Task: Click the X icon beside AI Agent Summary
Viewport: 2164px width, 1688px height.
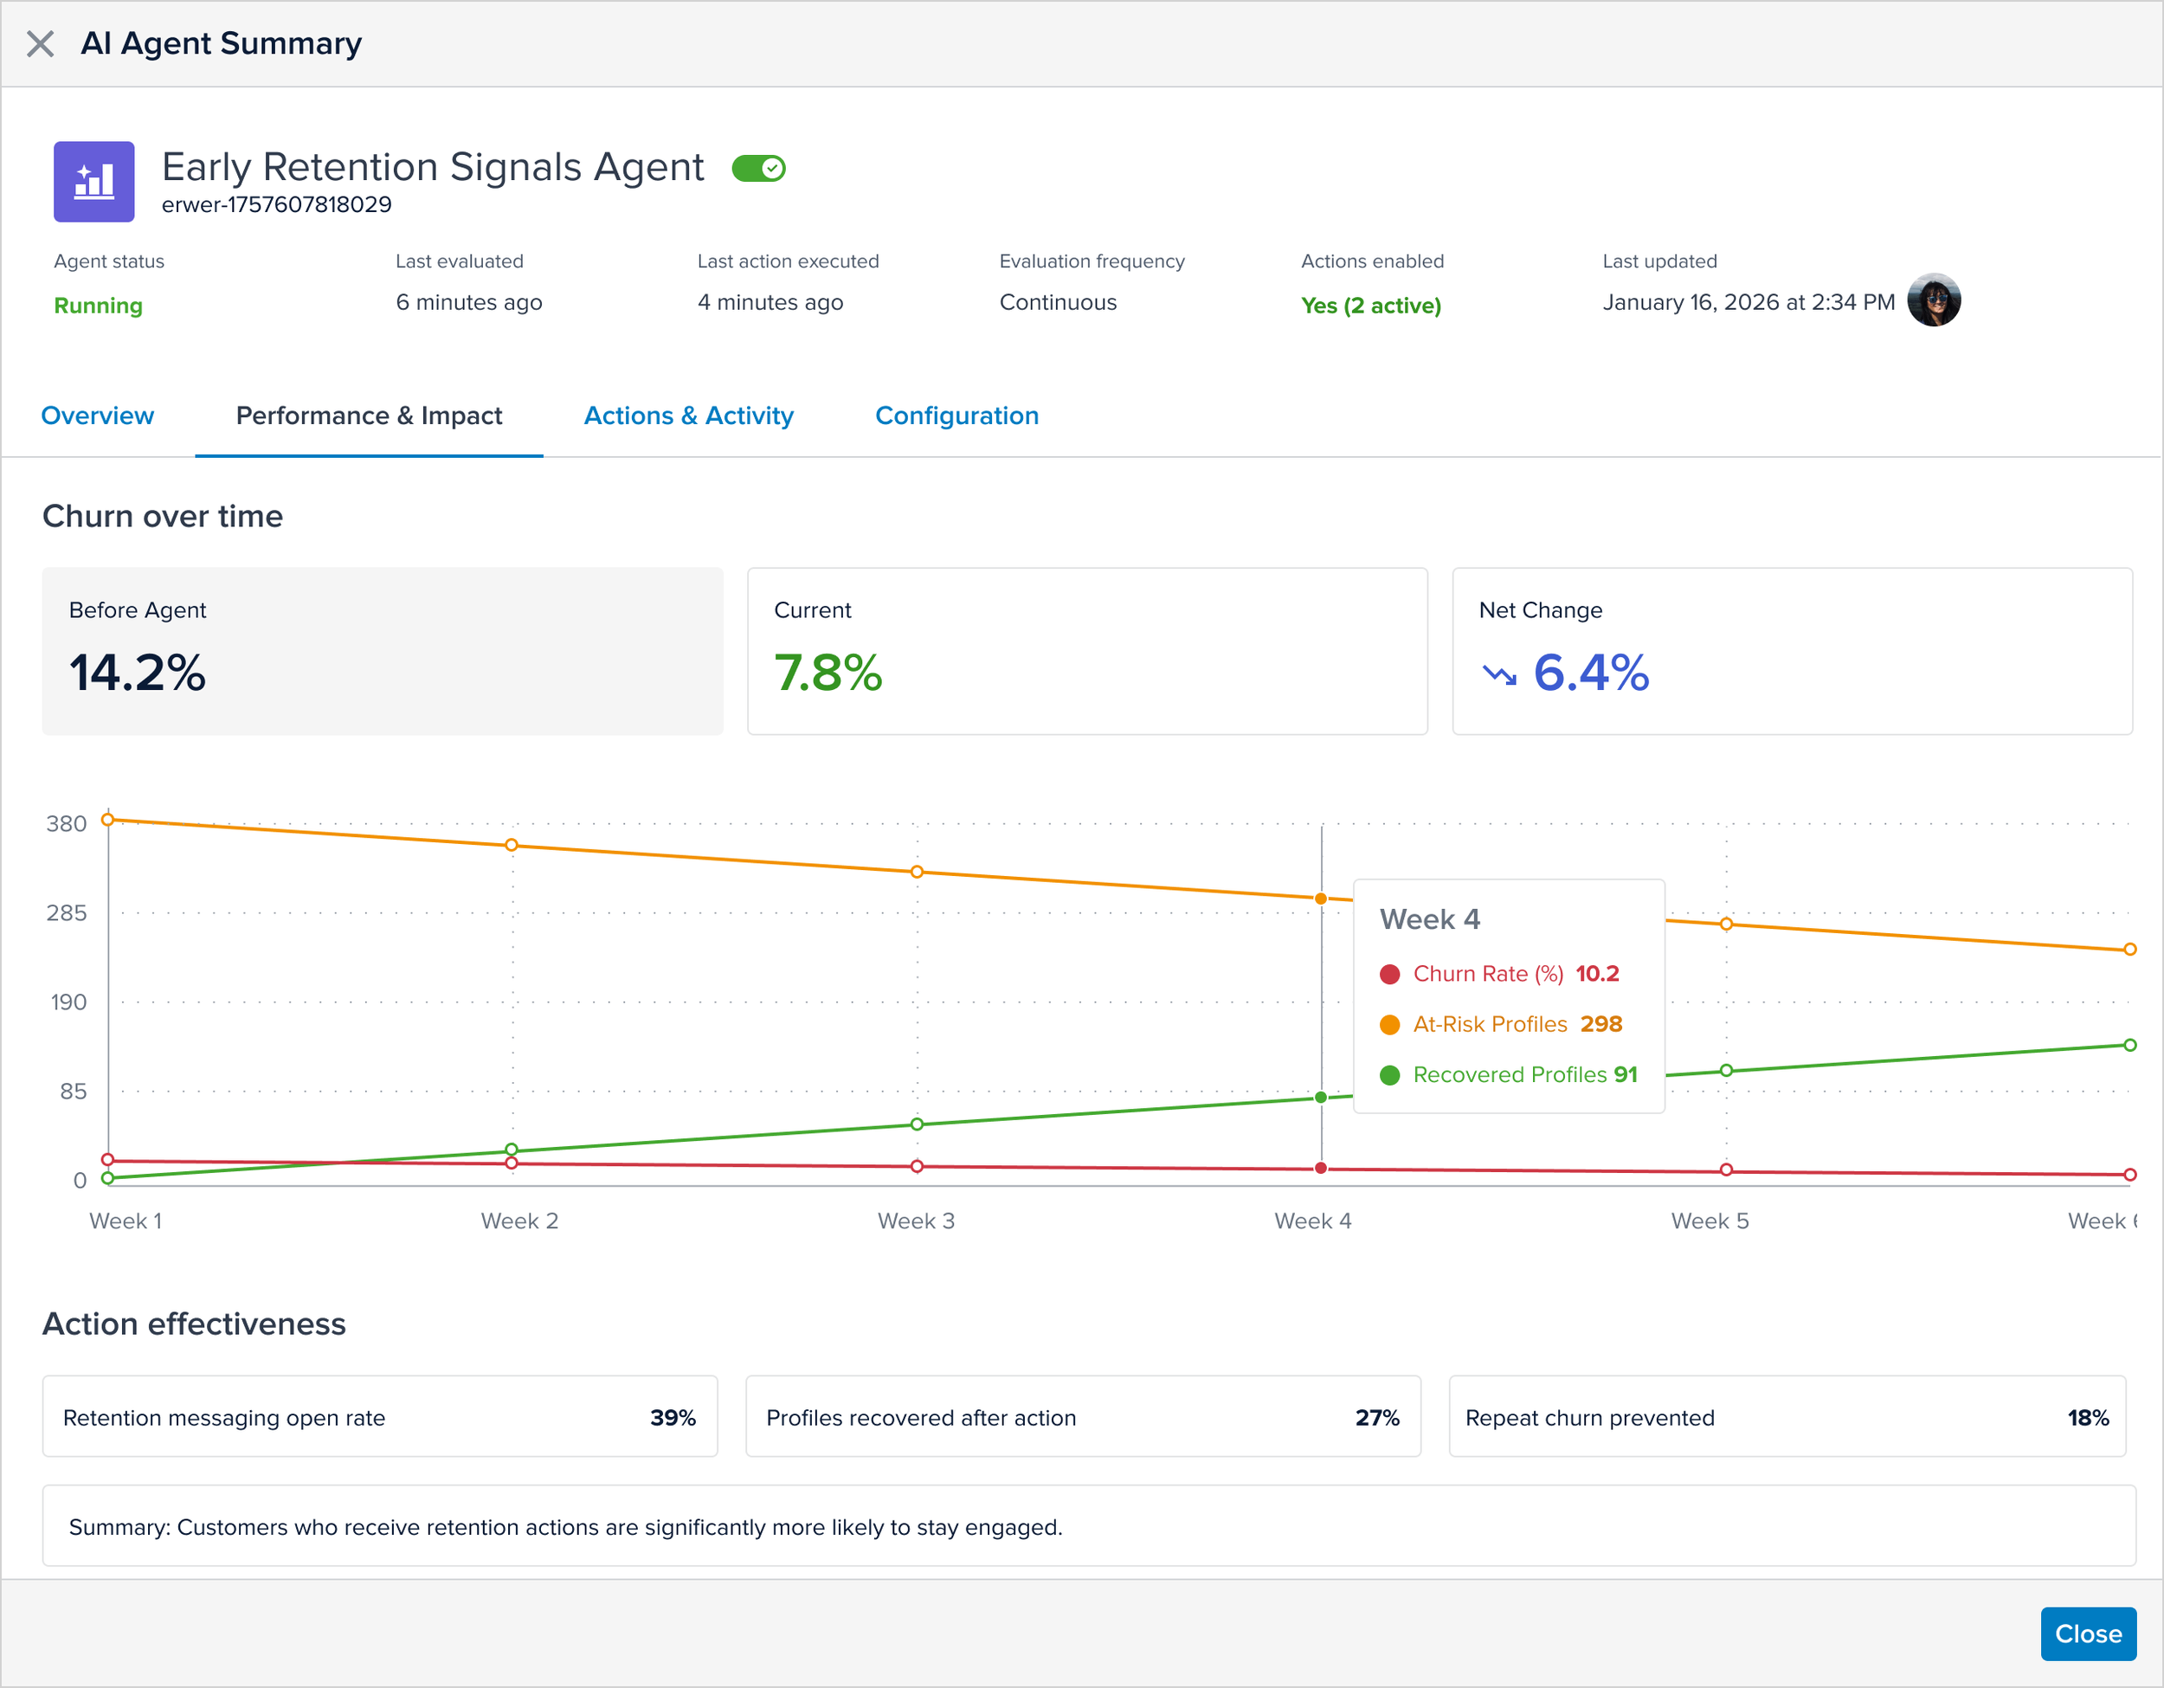Action: click(40, 43)
